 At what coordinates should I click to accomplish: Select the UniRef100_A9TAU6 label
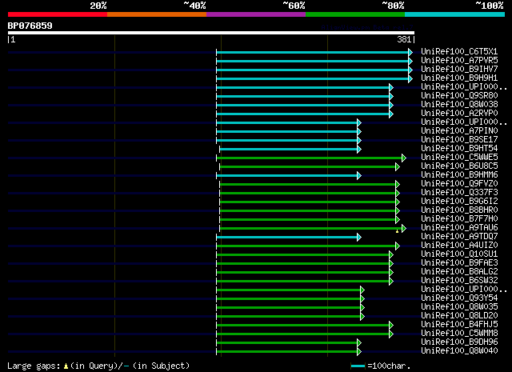click(459, 228)
